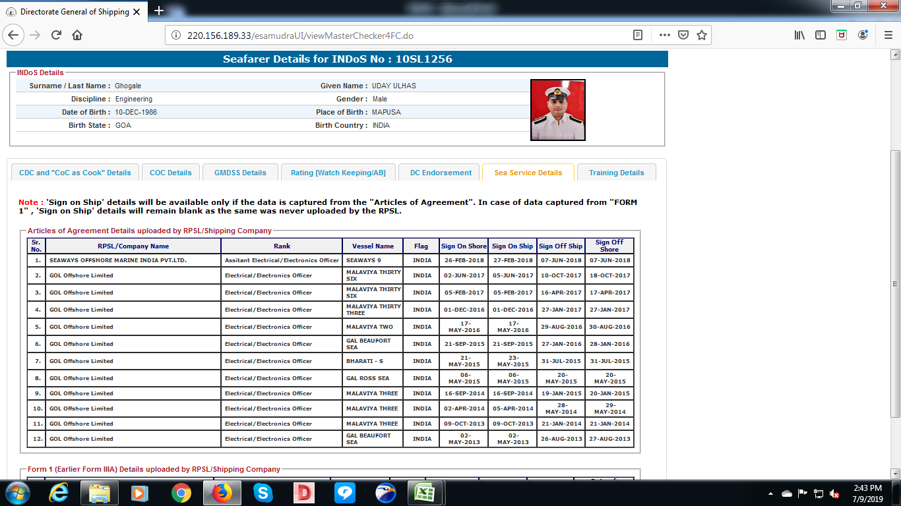The image size is (901, 506).
Task: Open the page actions three-dots menu
Action: (x=664, y=35)
